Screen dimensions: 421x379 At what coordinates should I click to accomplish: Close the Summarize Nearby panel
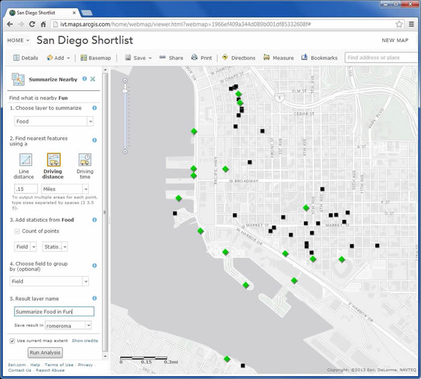[x=93, y=79]
